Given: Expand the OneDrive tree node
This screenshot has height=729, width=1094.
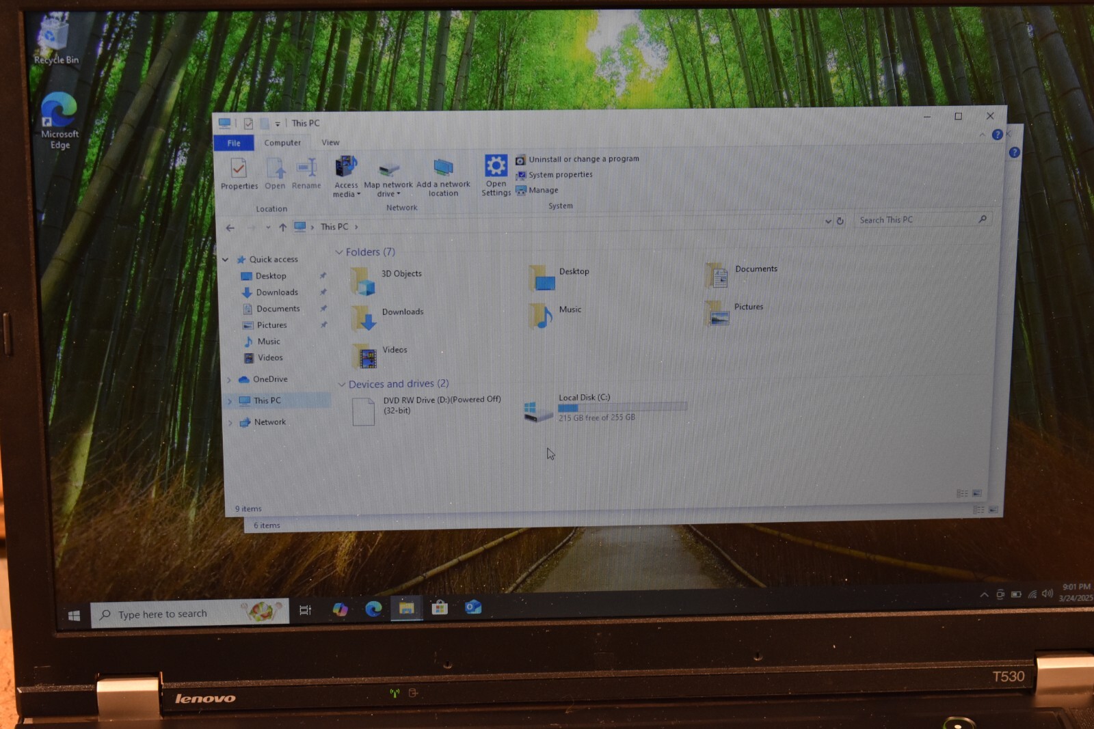Looking at the screenshot, I should pos(229,380).
